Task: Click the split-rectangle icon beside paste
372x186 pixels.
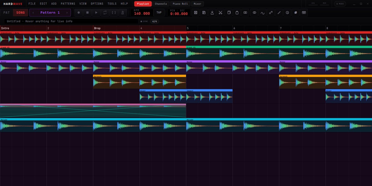Action: point(245,13)
